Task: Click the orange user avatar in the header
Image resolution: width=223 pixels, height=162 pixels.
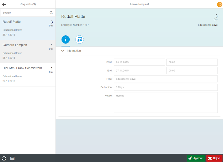Action: (x=219, y=4)
